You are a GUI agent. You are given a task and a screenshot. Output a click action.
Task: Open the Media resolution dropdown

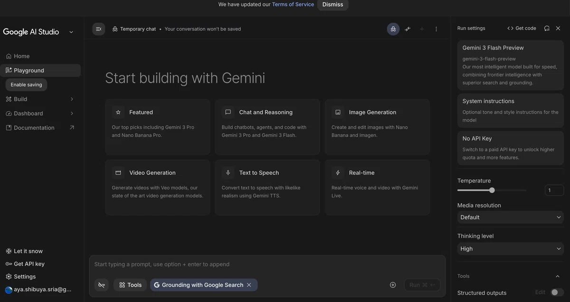pos(511,217)
